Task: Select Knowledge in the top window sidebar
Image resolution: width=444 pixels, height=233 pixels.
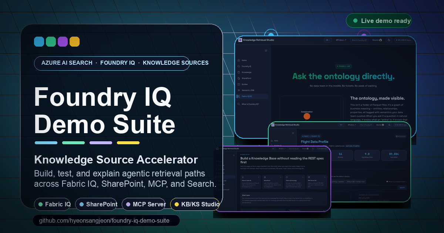Action: pos(244,72)
